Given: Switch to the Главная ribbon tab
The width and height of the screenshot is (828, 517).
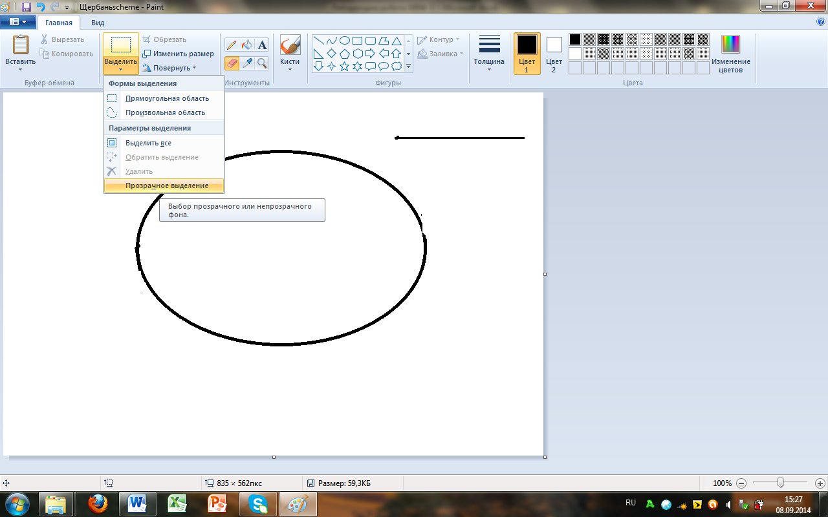Looking at the screenshot, I should [x=59, y=22].
